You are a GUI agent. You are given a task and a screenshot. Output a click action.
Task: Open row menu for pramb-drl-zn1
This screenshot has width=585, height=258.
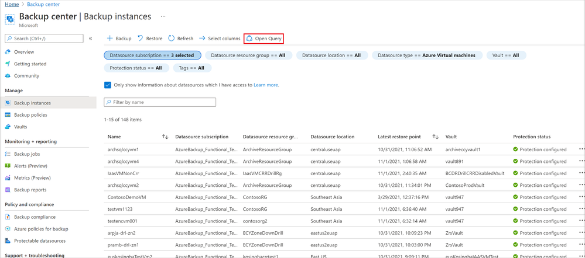coord(581,245)
